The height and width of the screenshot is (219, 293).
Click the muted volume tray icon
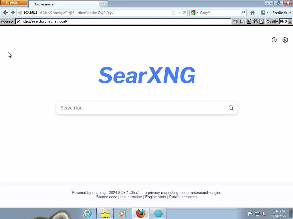point(264,214)
